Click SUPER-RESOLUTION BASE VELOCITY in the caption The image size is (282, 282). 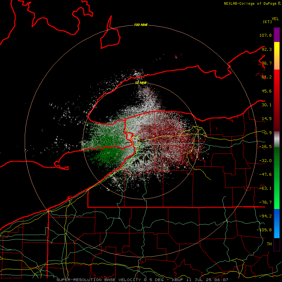(x=99, y=280)
